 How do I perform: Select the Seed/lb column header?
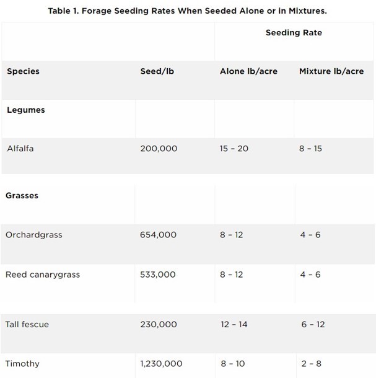[x=157, y=71]
